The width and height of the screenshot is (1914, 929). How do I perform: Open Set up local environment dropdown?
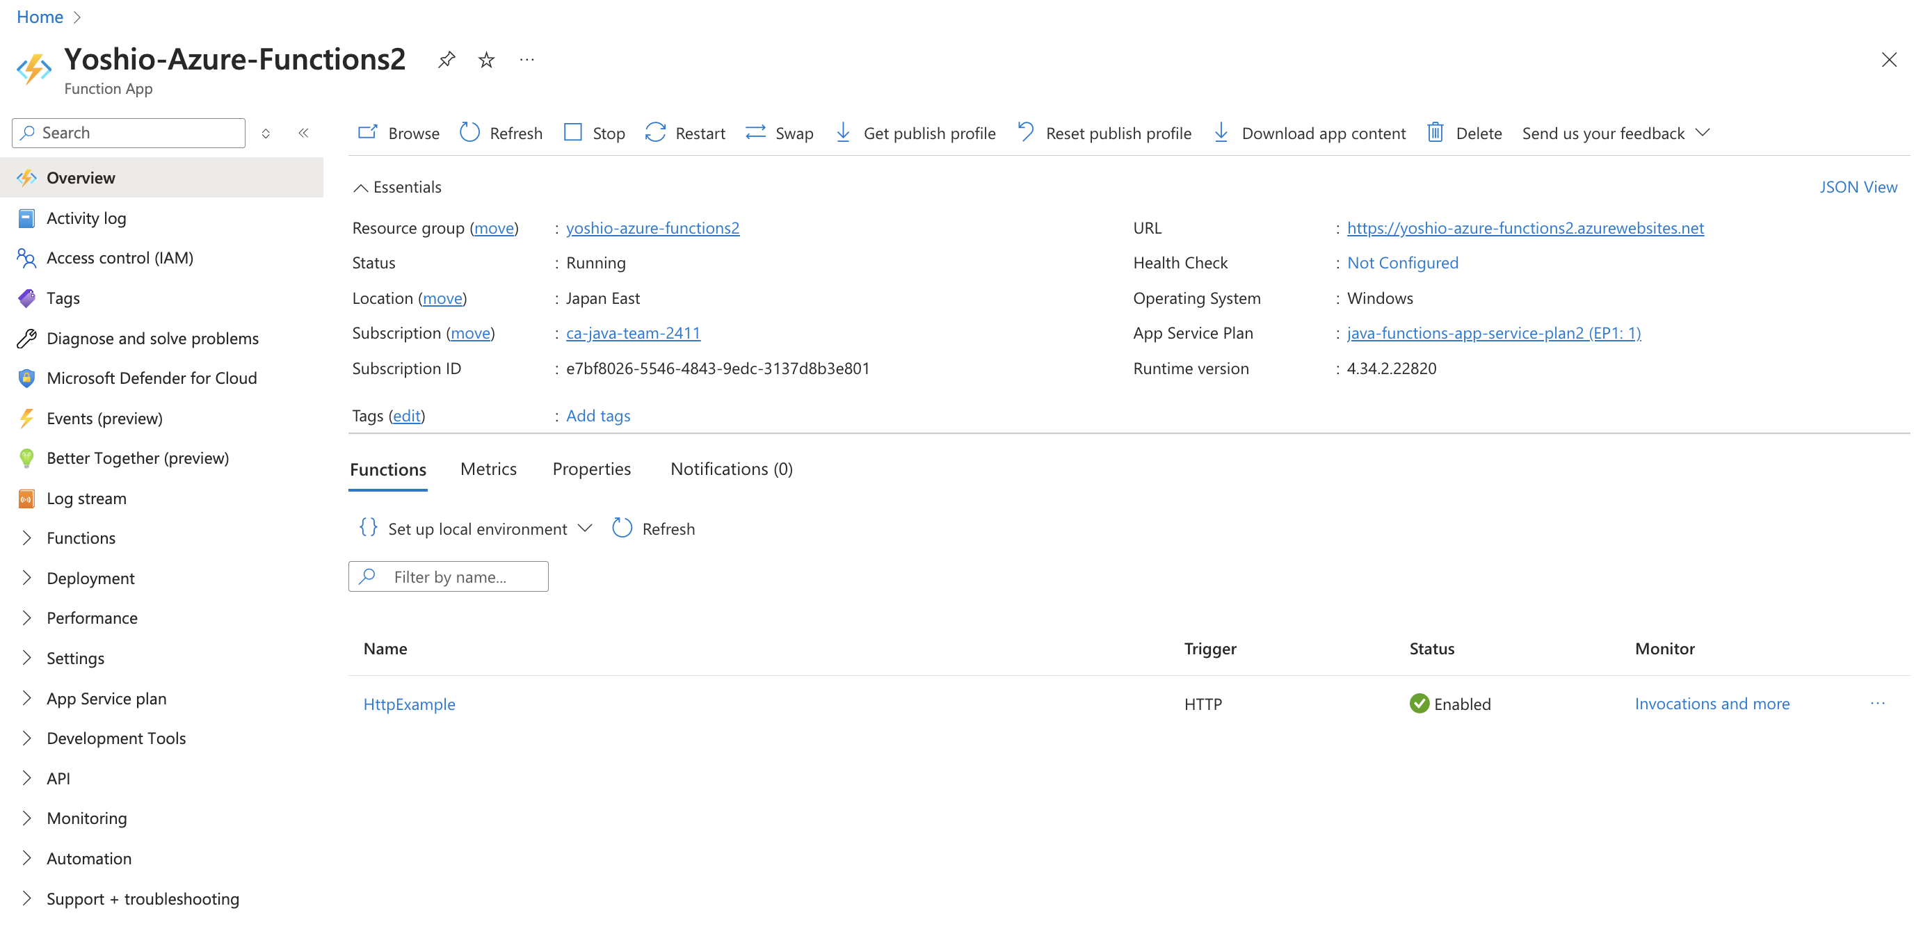click(476, 528)
